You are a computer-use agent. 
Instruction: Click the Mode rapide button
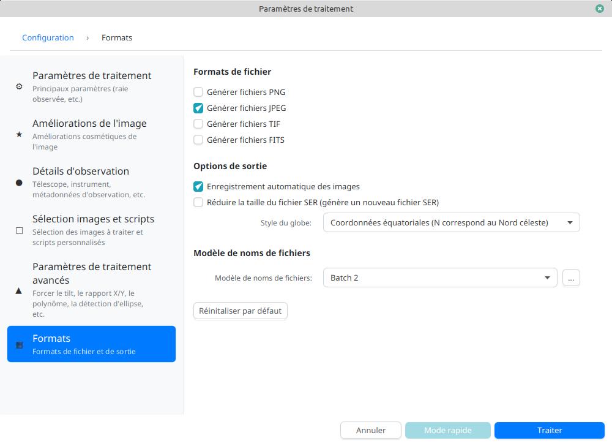click(x=448, y=431)
